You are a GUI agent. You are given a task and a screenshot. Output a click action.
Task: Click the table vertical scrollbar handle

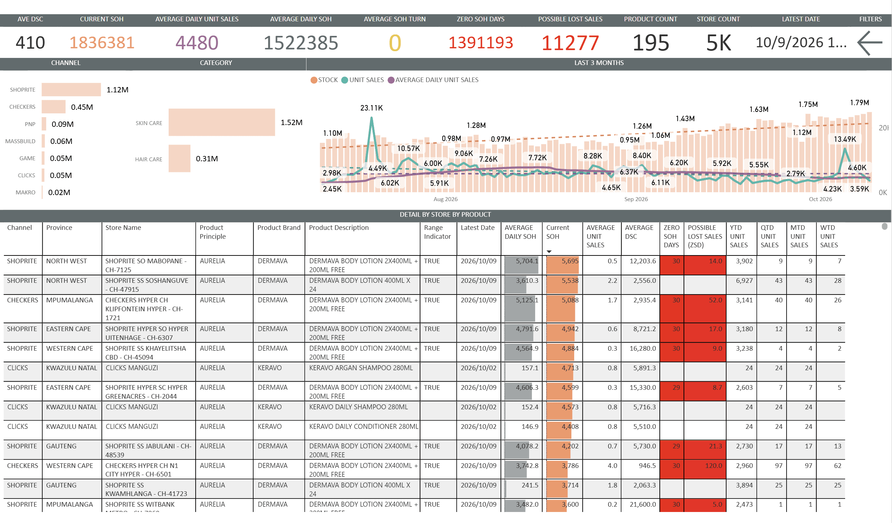tap(885, 226)
